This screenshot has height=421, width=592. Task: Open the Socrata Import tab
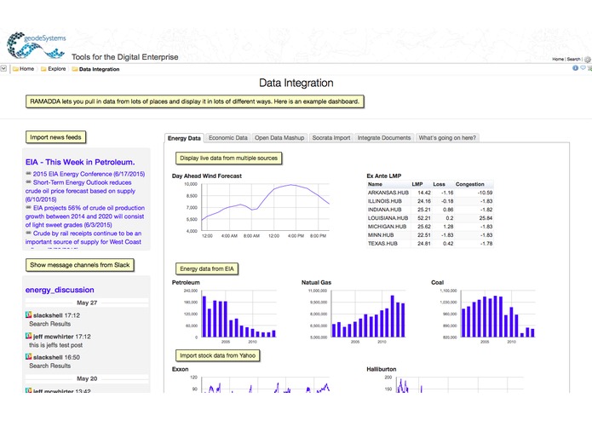(331, 138)
